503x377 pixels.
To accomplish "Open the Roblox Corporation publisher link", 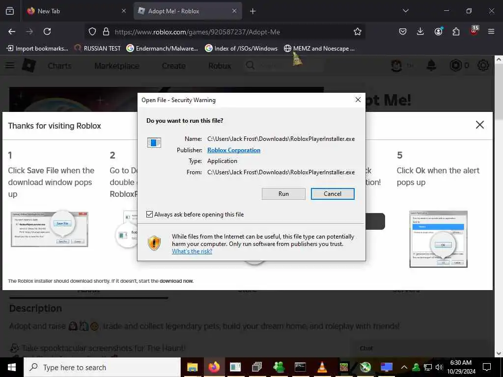I will [233, 150].
